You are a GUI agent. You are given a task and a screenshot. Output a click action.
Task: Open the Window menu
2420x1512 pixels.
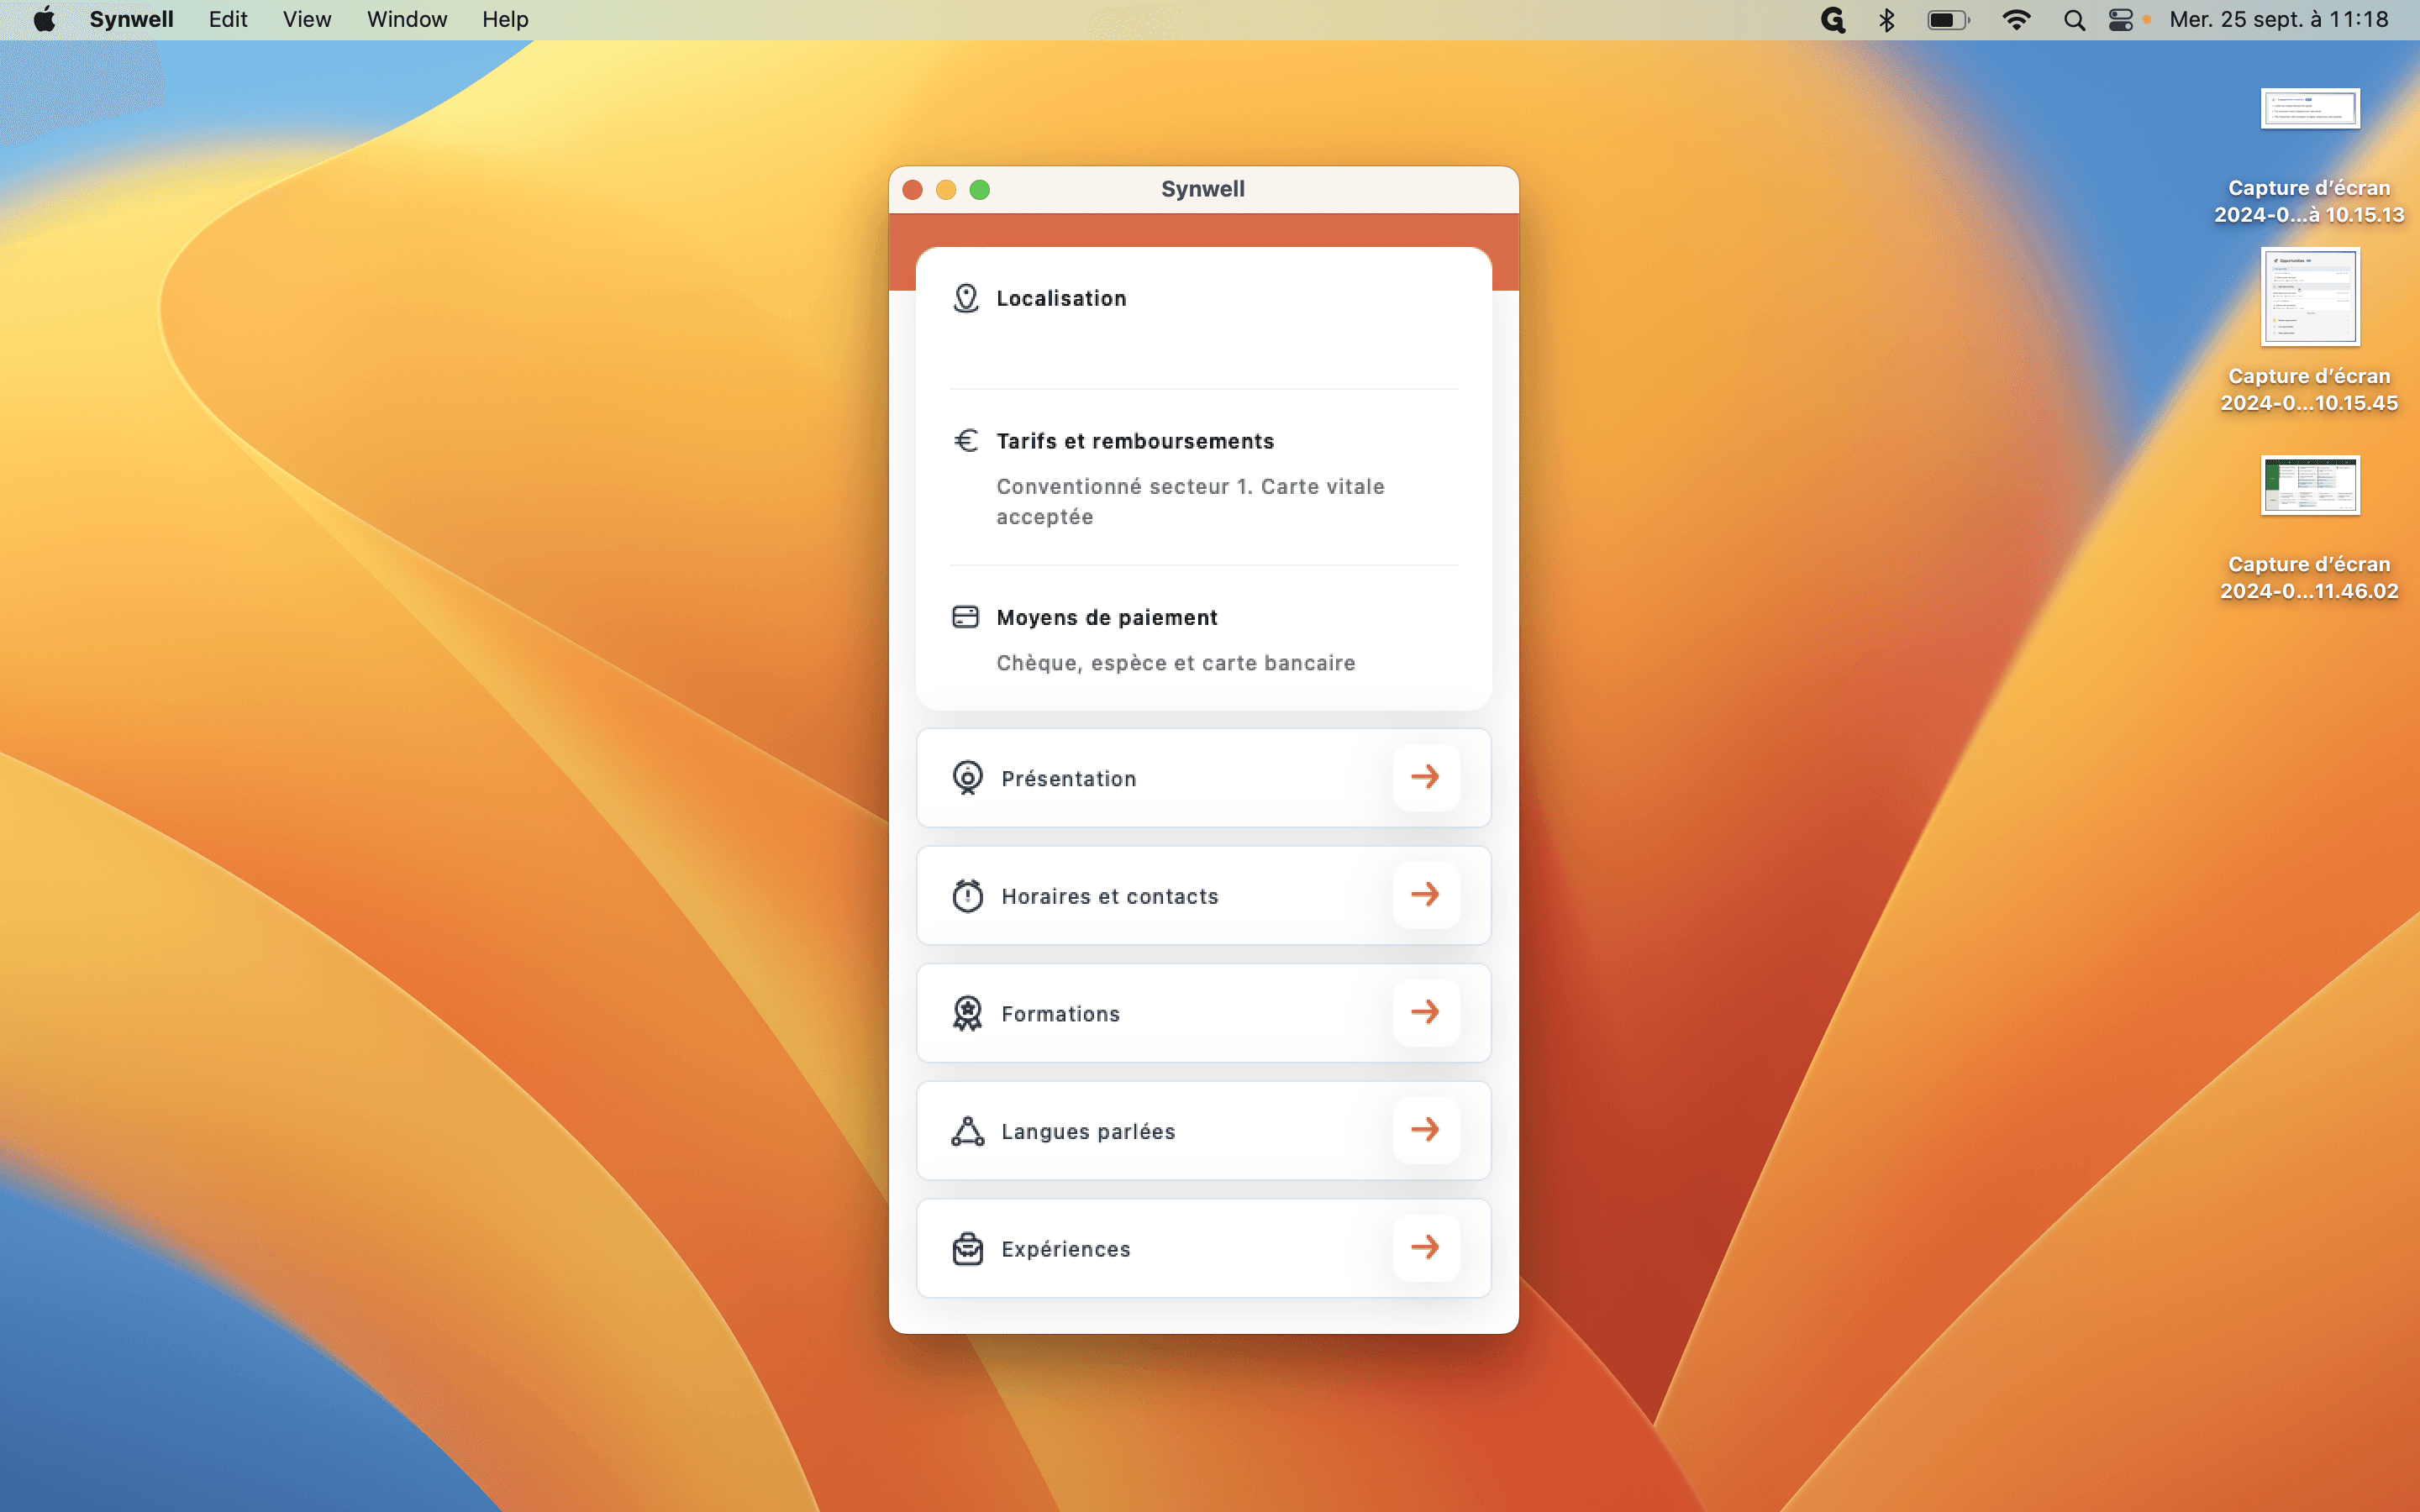coord(406,19)
